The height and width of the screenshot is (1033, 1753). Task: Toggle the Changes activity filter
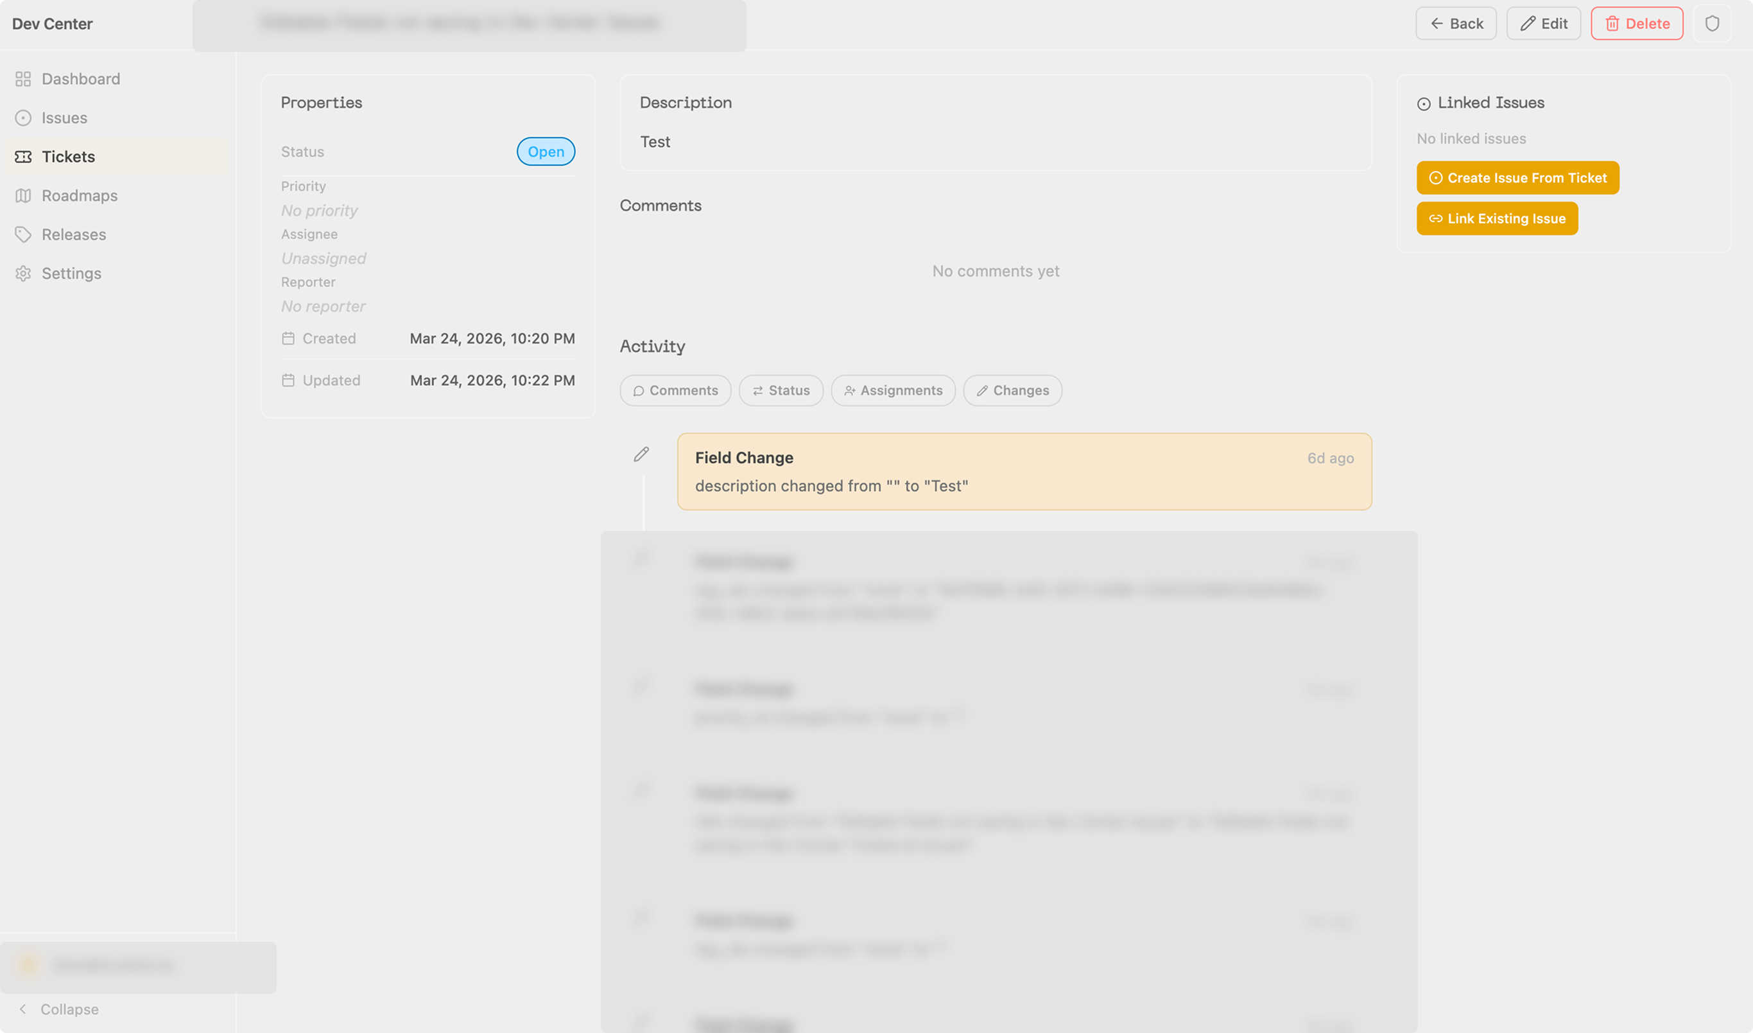click(x=1012, y=390)
